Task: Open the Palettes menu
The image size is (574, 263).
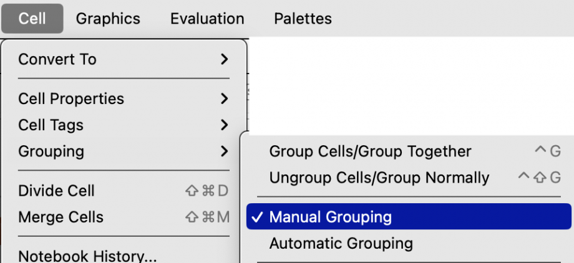Action: click(x=303, y=19)
